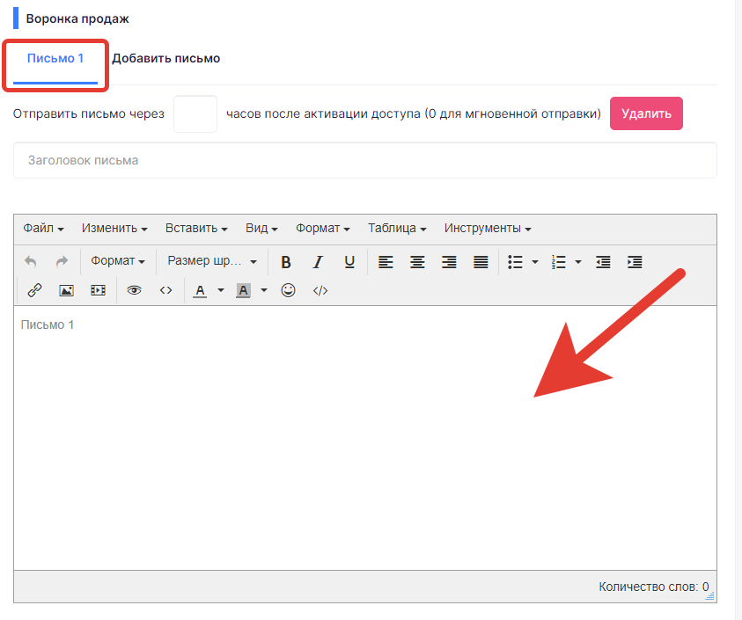Decrease paragraph indent
Viewport: 742px width, 620px height.
click(x=603, y=261)
